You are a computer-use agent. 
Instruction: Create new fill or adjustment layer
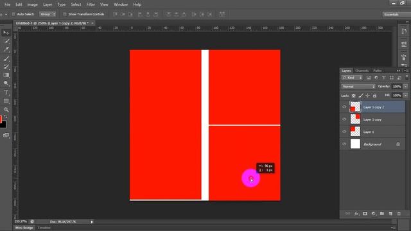(x=374, y=214)
